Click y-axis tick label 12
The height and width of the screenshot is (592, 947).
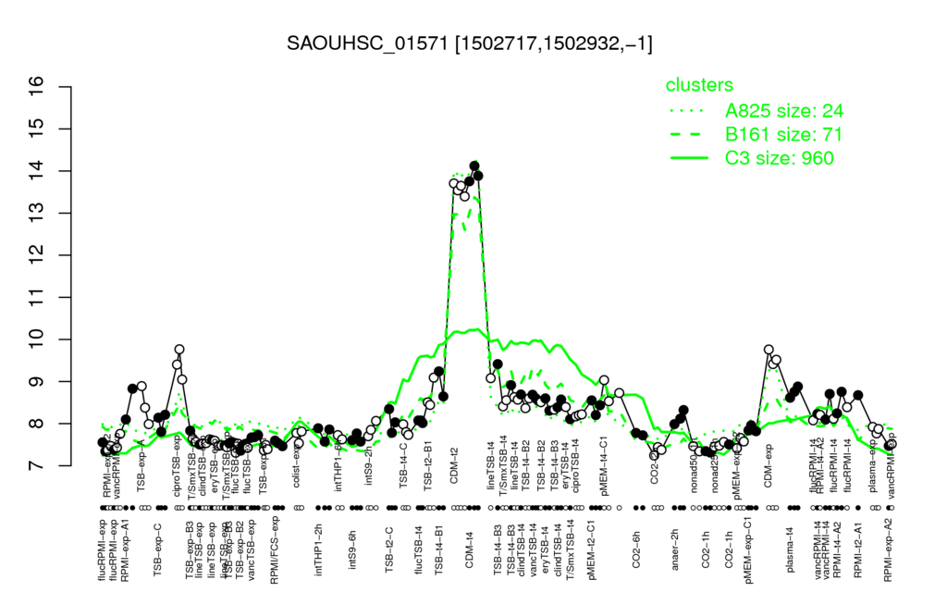[x=37, y=255]
